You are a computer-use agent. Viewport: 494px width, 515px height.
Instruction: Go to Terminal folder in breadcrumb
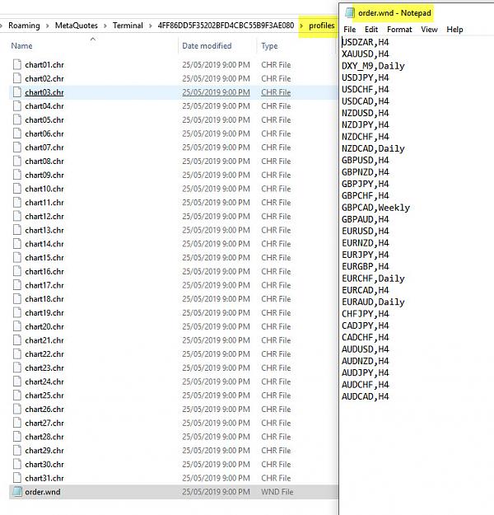pyautogui.click(x=128, y=26)
